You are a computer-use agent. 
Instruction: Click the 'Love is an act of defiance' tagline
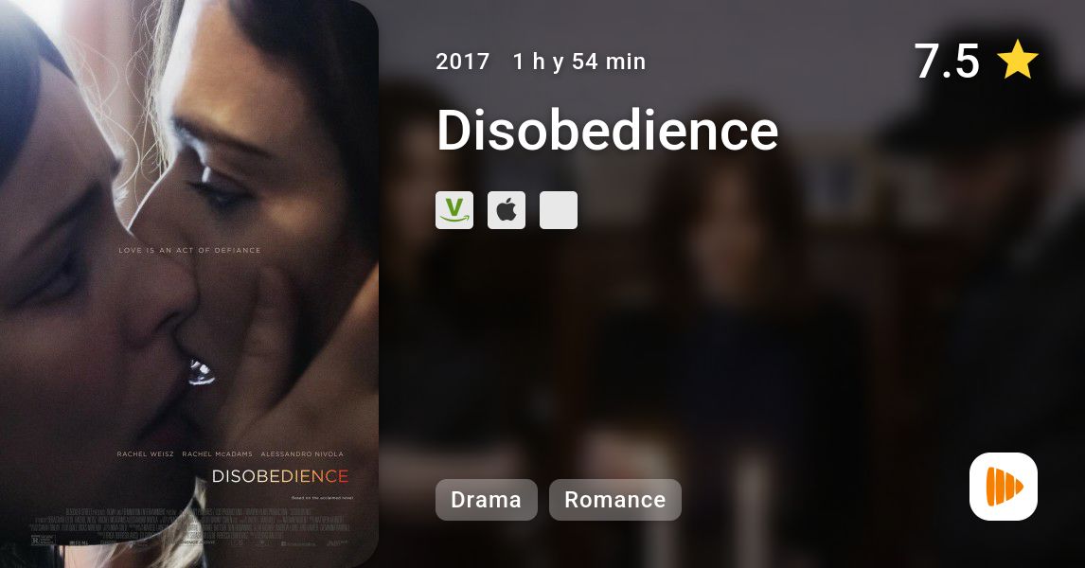[x=189, y=251]
